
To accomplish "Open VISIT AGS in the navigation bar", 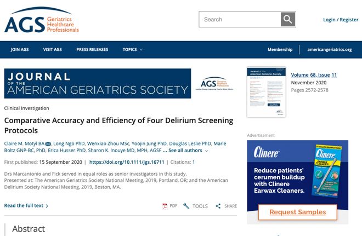I will click(x=53, y=49).
